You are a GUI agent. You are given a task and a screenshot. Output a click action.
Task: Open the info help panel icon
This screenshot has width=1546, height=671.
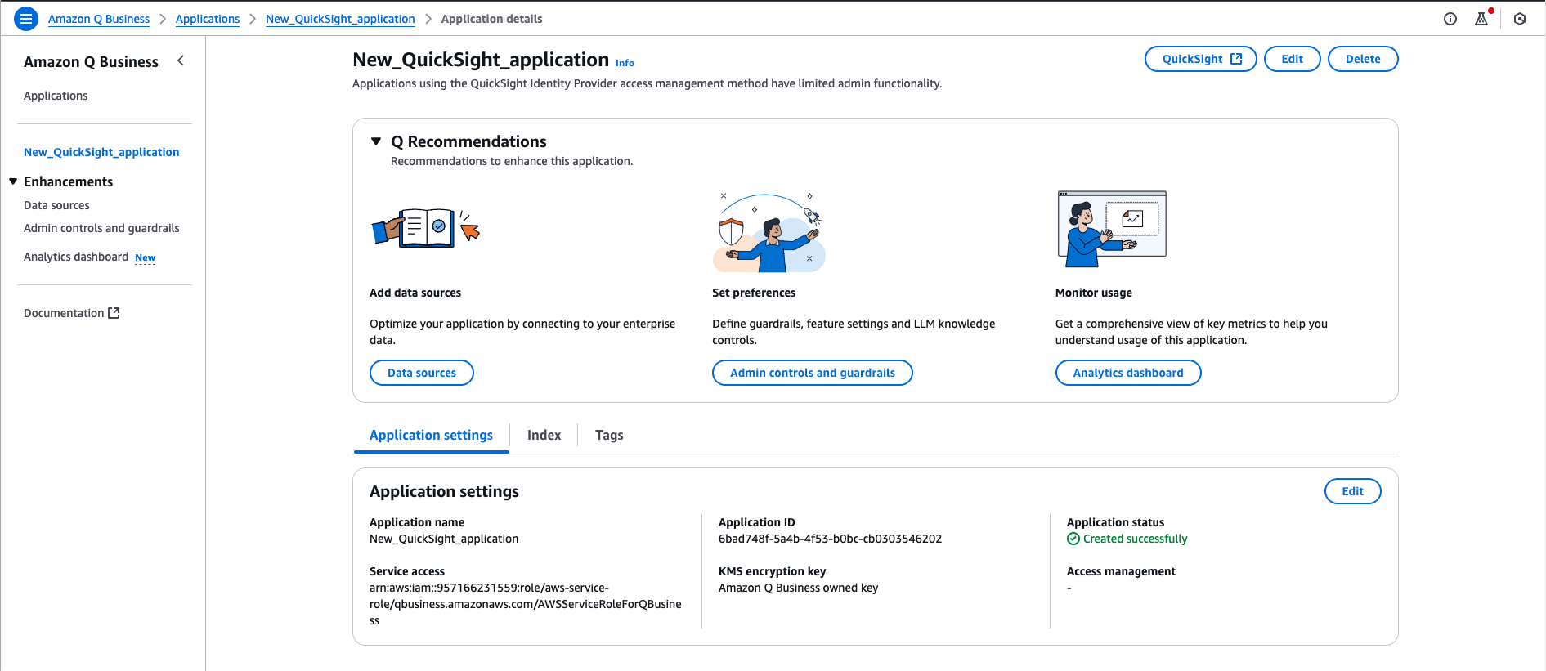coord(1450,19)
